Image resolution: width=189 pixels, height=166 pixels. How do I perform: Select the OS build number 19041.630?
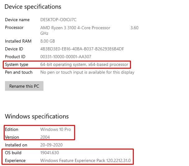(49, 153)
